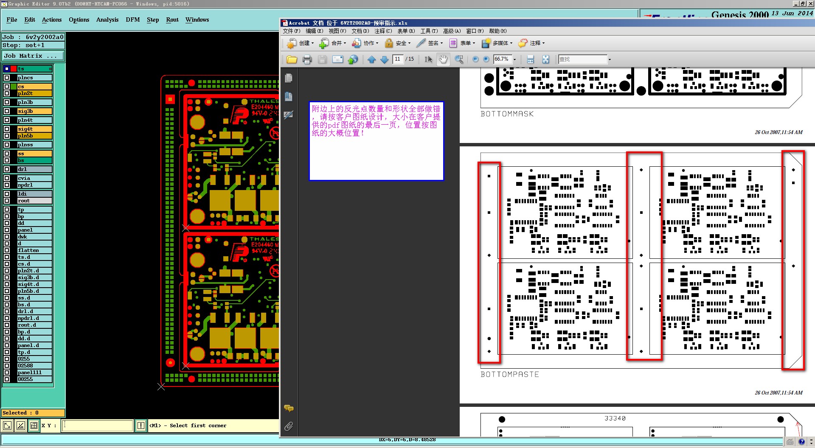Toggle checkbox for drl layer

point(7,169)
